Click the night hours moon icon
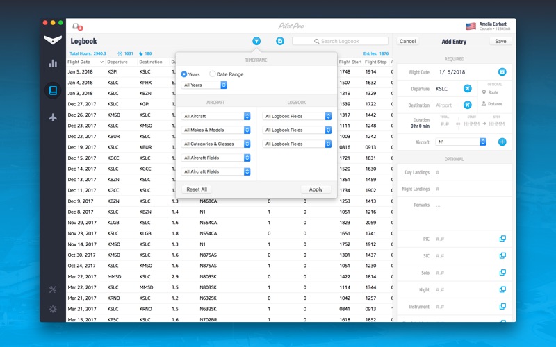 [141, 53]
